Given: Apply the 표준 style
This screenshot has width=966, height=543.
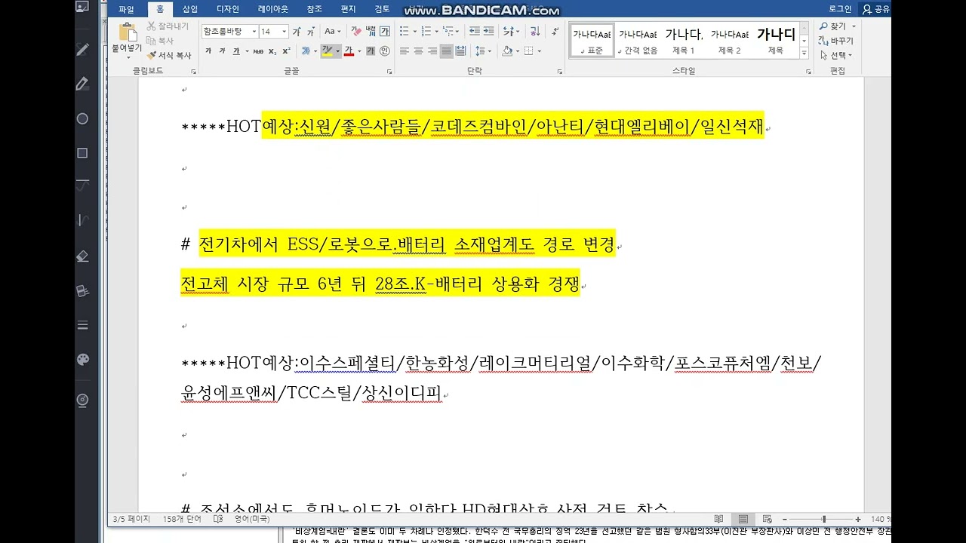Looking at the screenshot, I should click(592, 41).
